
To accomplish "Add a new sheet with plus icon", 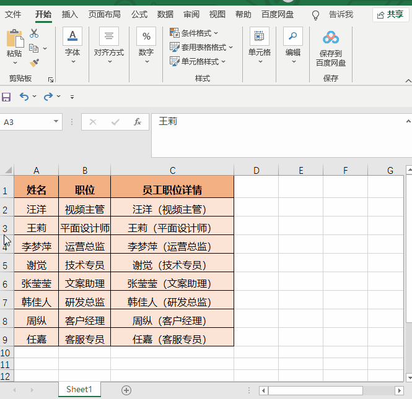I will click(x=126, y=390).
